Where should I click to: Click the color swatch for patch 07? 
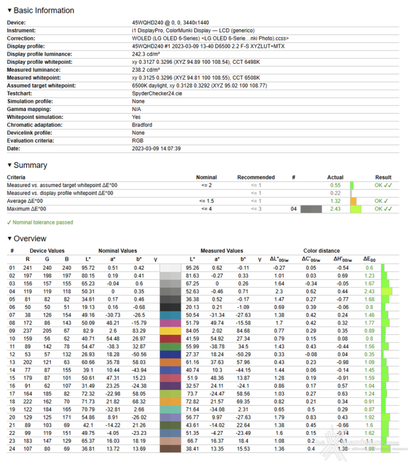click(170, 315)
